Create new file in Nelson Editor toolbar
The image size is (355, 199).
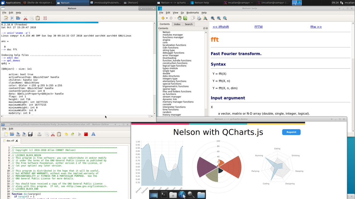[x=6, y=134]
